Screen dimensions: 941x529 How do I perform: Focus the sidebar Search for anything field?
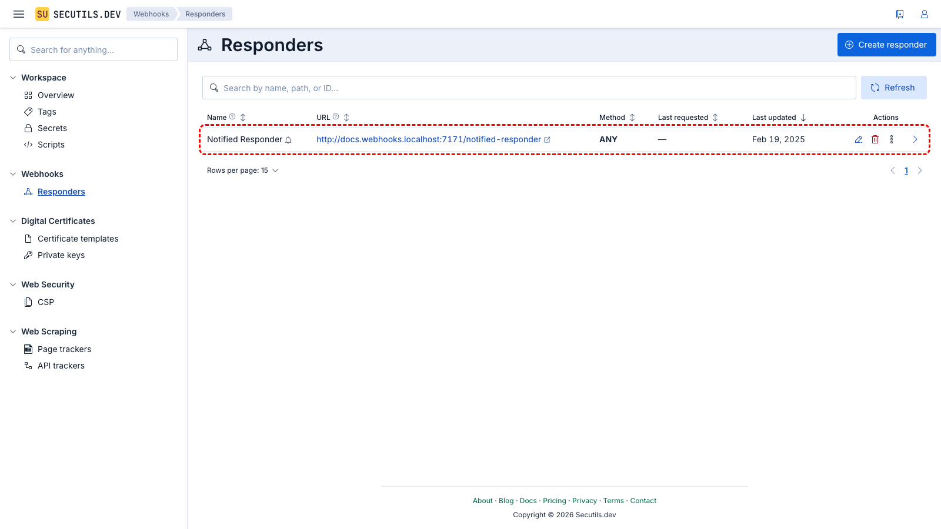click(94, 49)
